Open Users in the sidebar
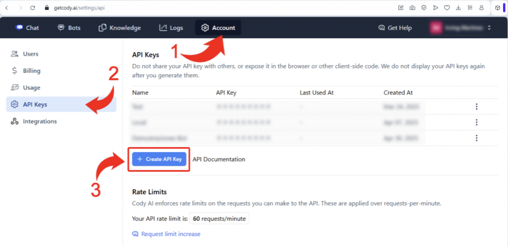This screenshot has width=508, height=246. [x=30, y=54]
